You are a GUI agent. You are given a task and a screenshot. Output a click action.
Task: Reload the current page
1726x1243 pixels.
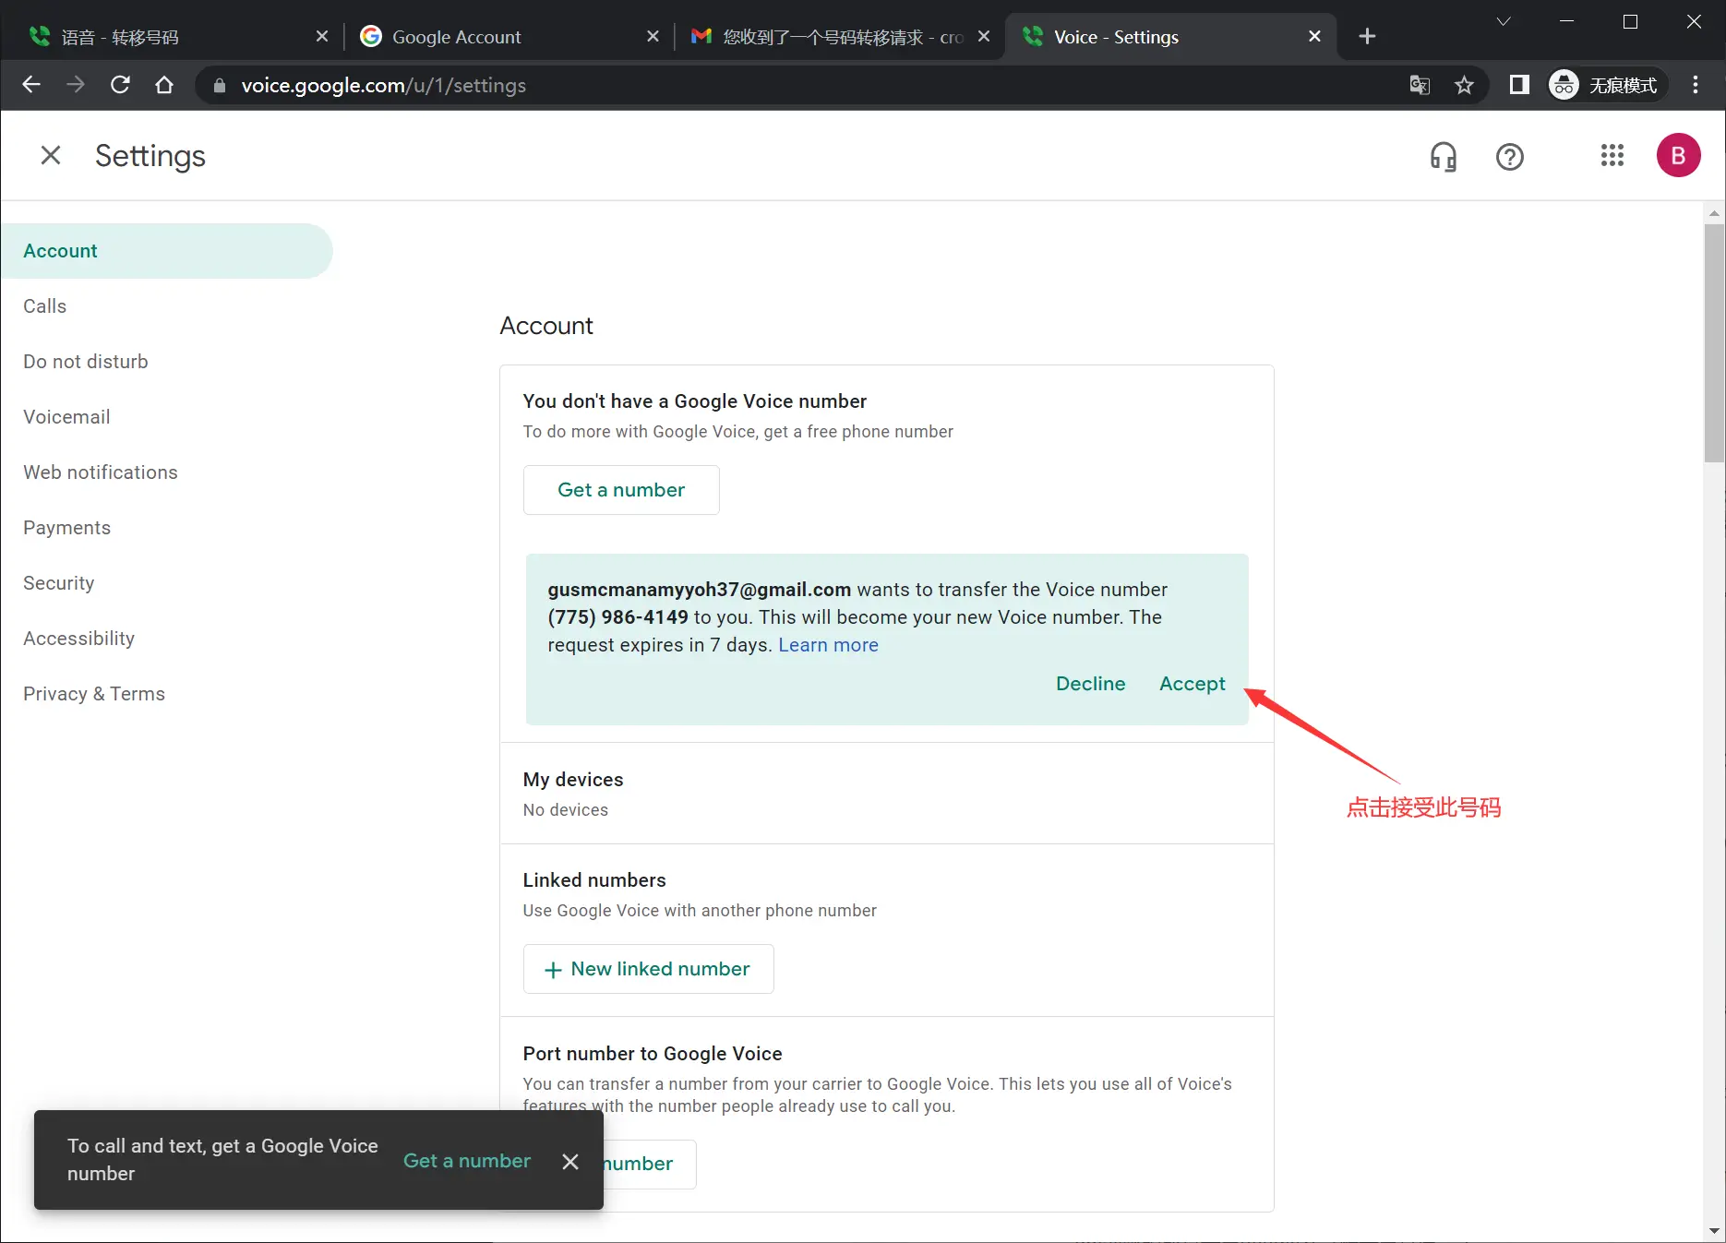(120, 85)
